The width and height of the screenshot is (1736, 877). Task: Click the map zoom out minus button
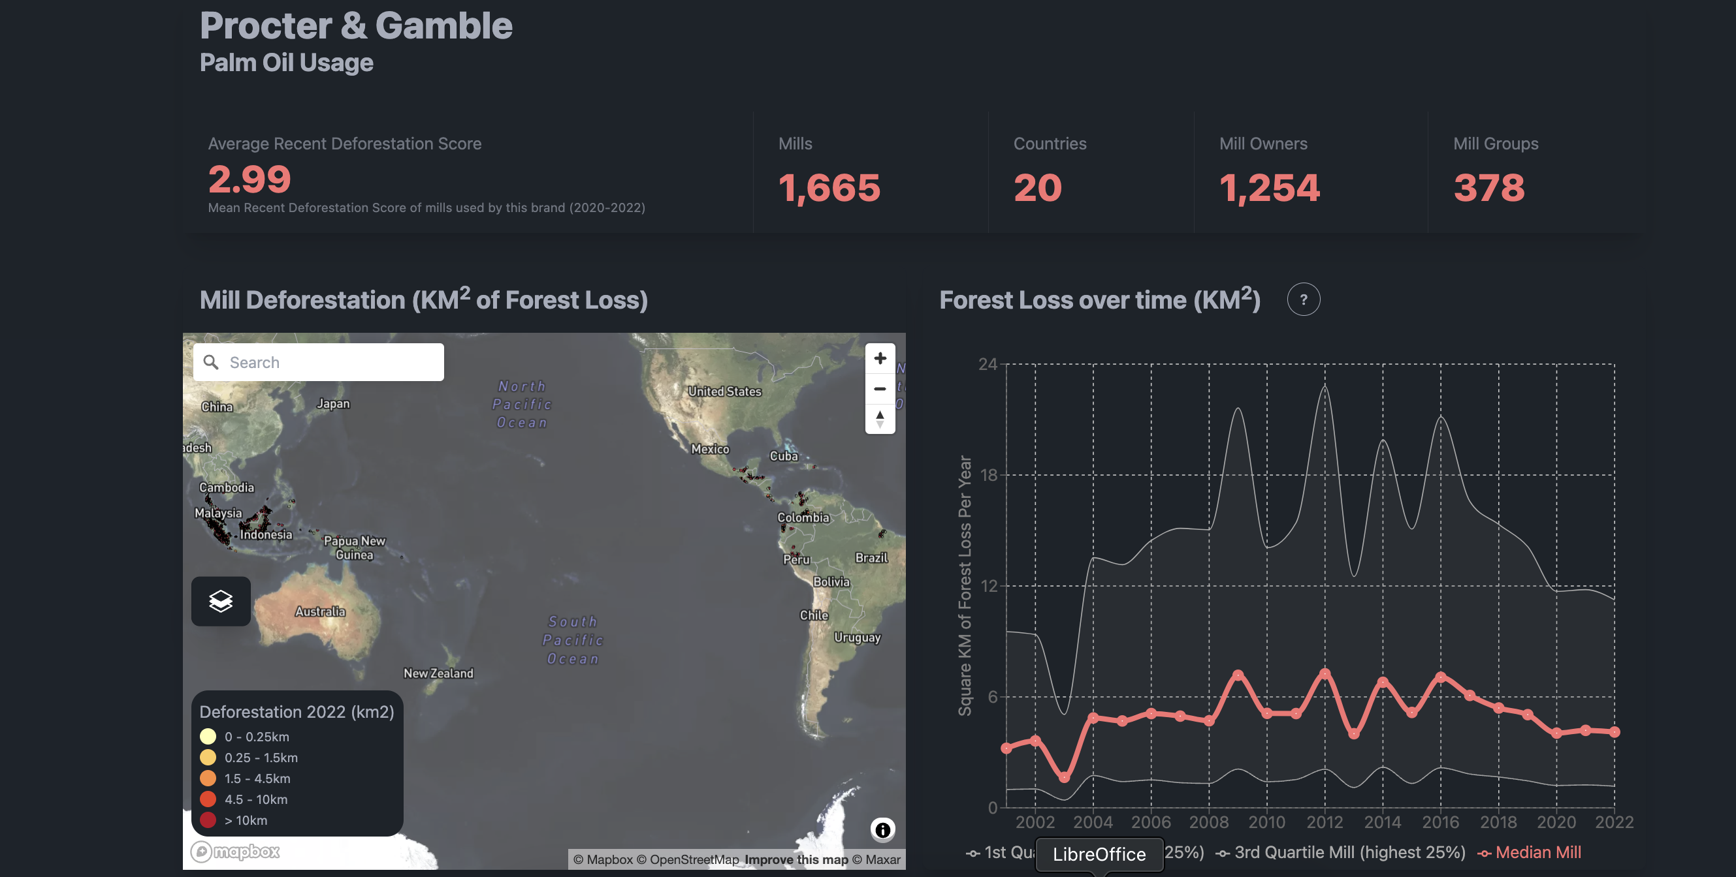click(x=880, y=389)
